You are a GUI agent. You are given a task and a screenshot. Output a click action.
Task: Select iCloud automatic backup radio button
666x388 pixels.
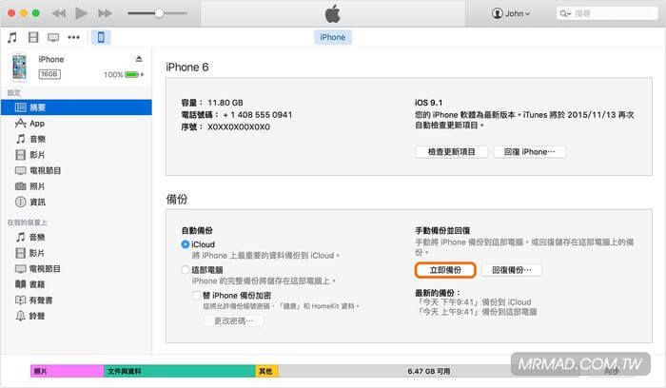coord(186,244)
